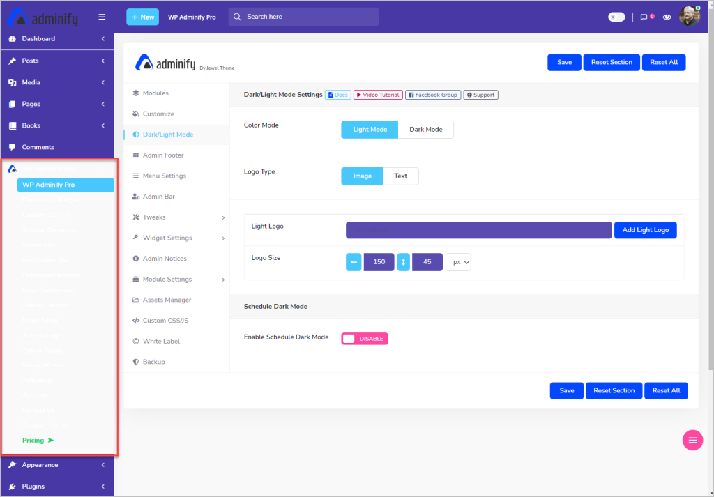Expand the Tweaks submenu arrow
This screenshot has height=497, width=714.
(x=223, y=217)
